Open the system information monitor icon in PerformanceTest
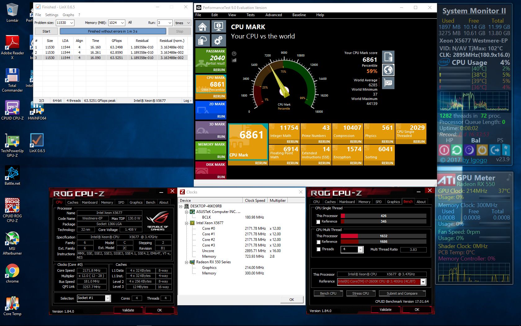The width and height of the screenshot is (521, 326). coord(219,27)
